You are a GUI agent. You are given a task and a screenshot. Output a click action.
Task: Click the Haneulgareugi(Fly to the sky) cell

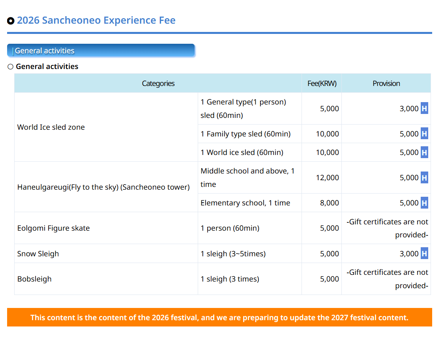(106, 187)
